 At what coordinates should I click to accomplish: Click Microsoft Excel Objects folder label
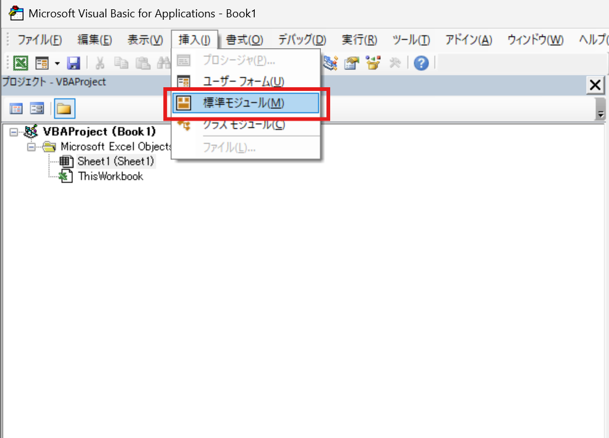(116, 147)
